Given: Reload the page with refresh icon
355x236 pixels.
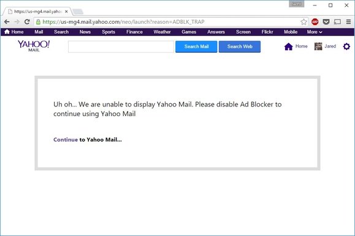Looking at the screenshot, I should coord(27,21).
